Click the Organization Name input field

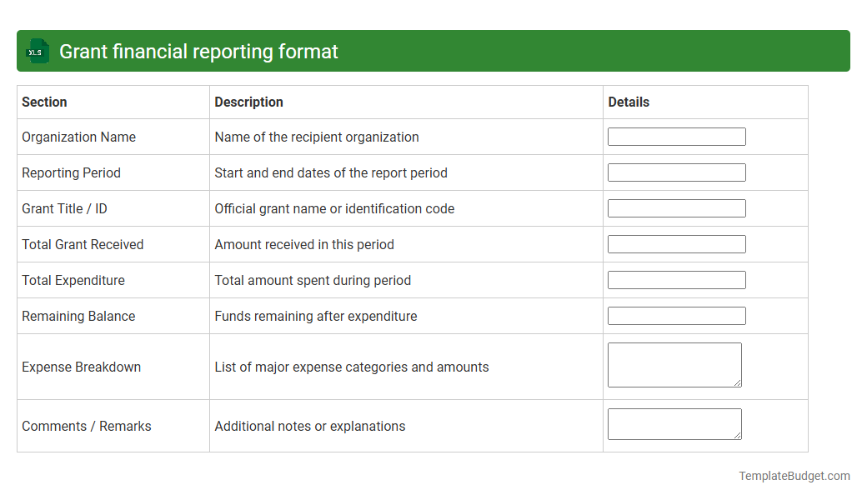click(x=676, y=136)
